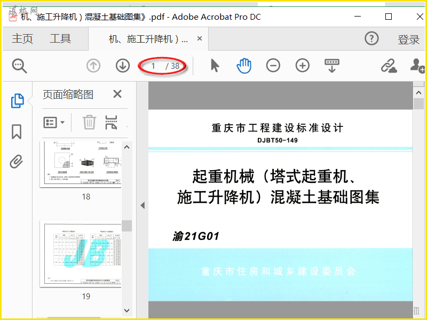Open the fit page scrolling mode icon

tap(331, 66)
